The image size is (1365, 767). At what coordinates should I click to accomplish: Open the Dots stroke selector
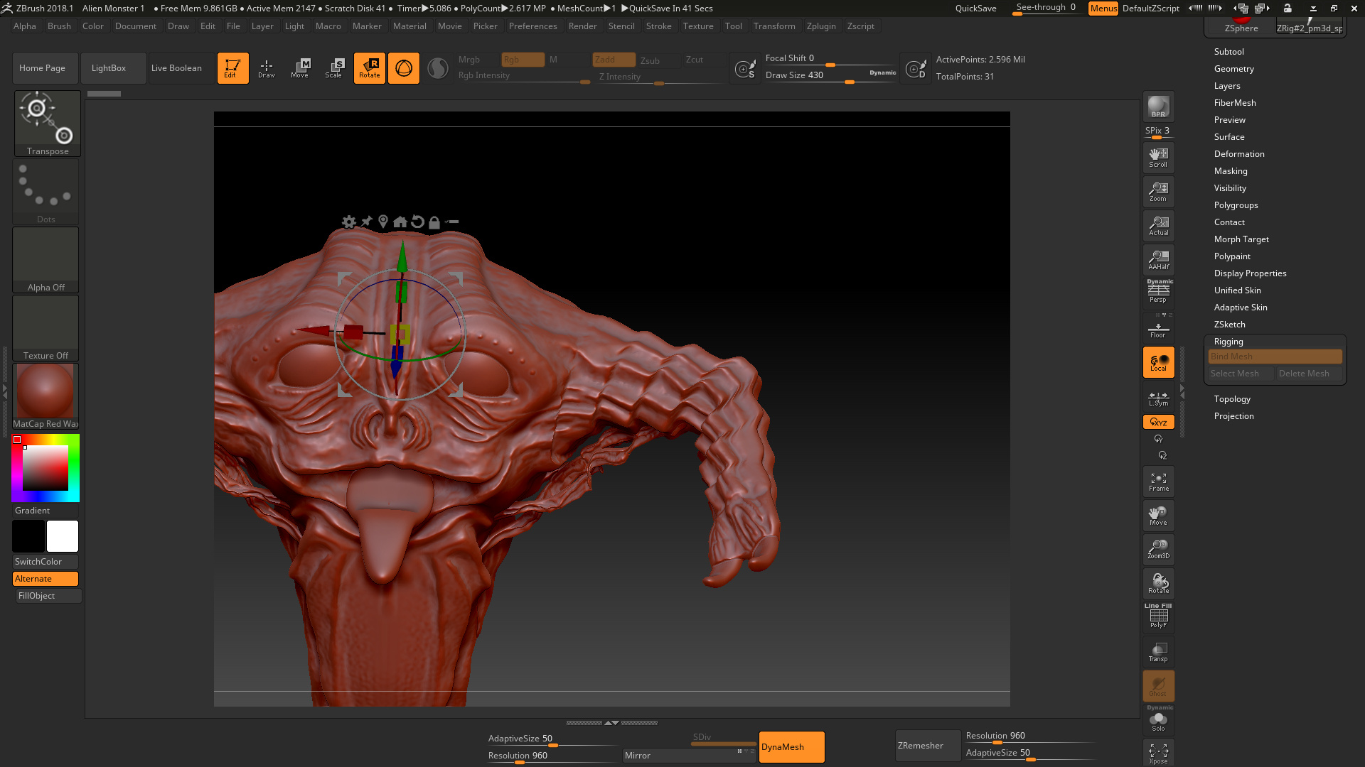(x=45, y=192)
